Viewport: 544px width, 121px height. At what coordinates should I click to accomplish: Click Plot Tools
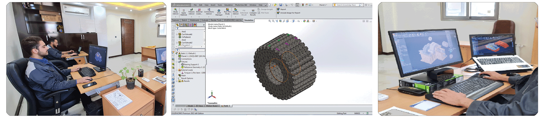tap(263, 13)
